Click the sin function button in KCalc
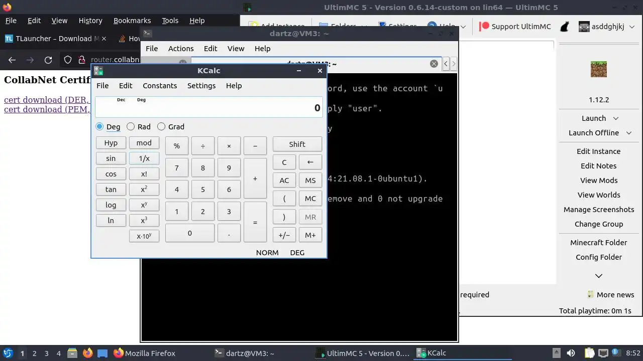 (x=111, y=158)
